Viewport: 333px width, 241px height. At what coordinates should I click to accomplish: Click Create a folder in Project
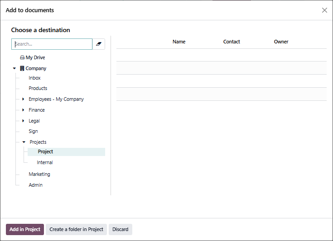click(x=76, y=229)
